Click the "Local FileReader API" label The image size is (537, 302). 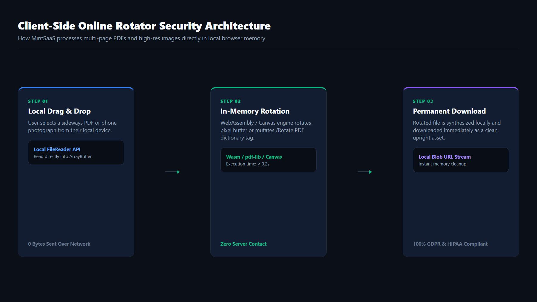(57, 149)
